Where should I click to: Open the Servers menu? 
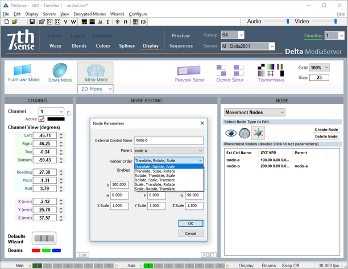[x=49, y=14]
